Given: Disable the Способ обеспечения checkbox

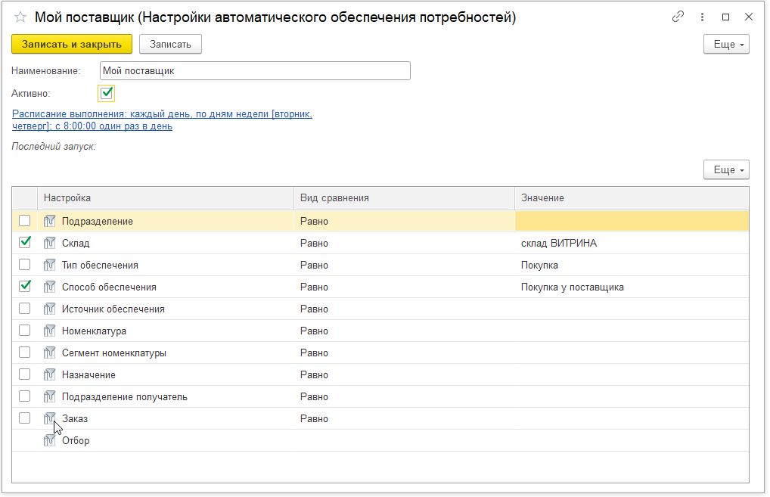Looking at the screenshot, I should 25,287.
